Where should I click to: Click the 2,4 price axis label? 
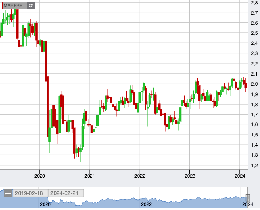tap(254, 43)
